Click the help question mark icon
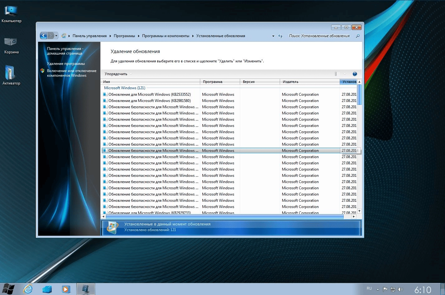The width and height of the screenshot is (445, 295). point(355,74)
